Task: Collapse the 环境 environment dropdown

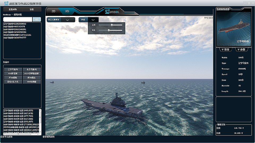Action: pos(93,20)
